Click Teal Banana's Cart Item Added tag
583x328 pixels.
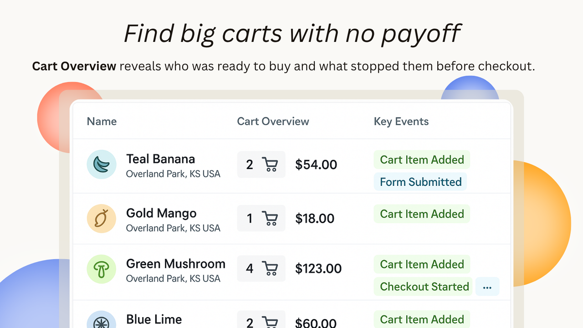[422, 160]
